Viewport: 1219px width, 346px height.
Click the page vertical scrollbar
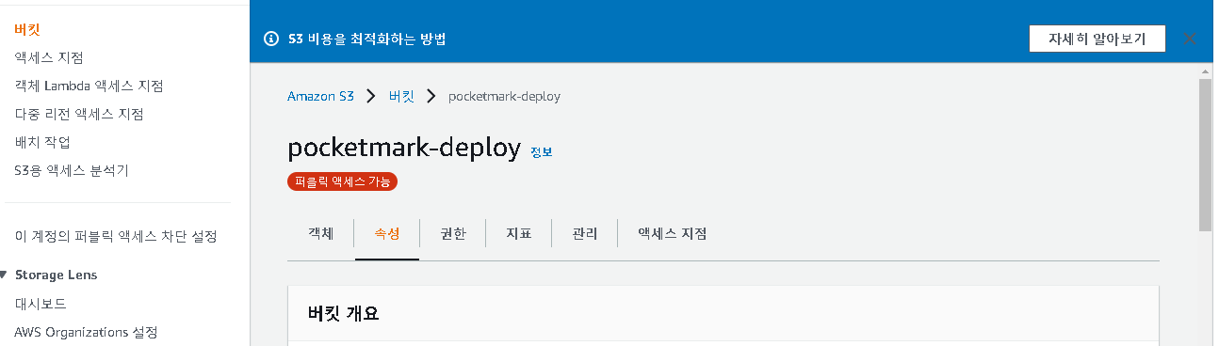[x=1205, y=154]
